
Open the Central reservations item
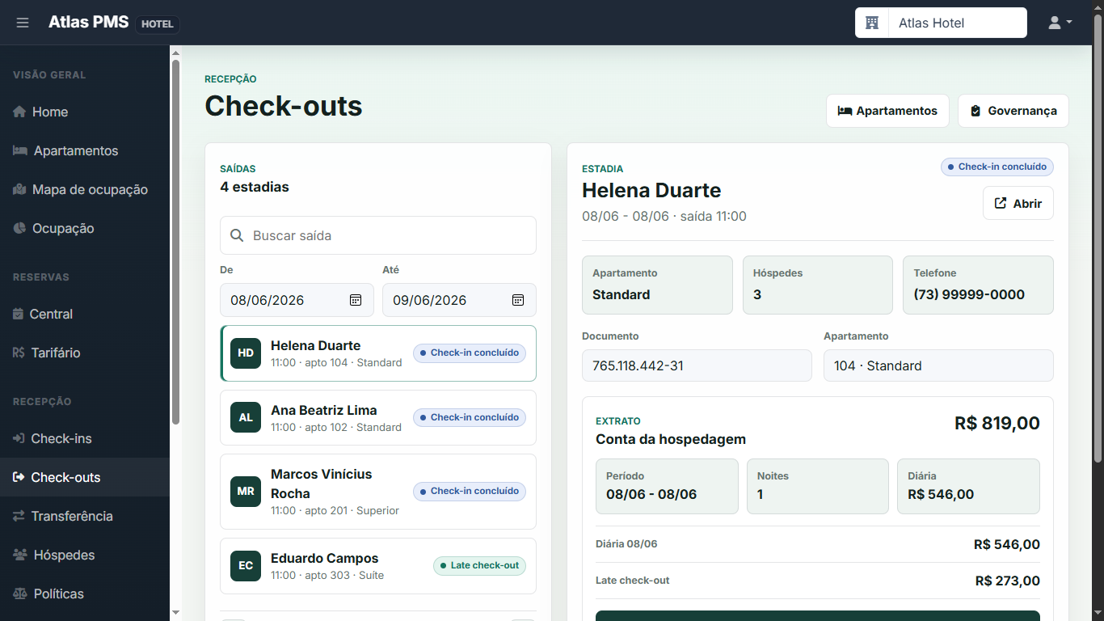[x=85, y=314]
